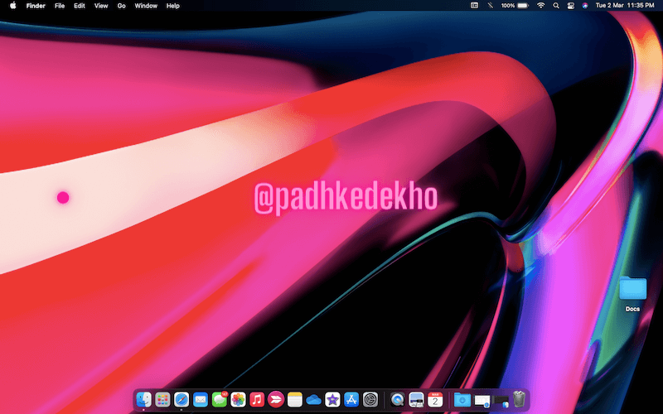Open the Go menu
Viewport: 663px width, 414px height.
coord(121,6)
